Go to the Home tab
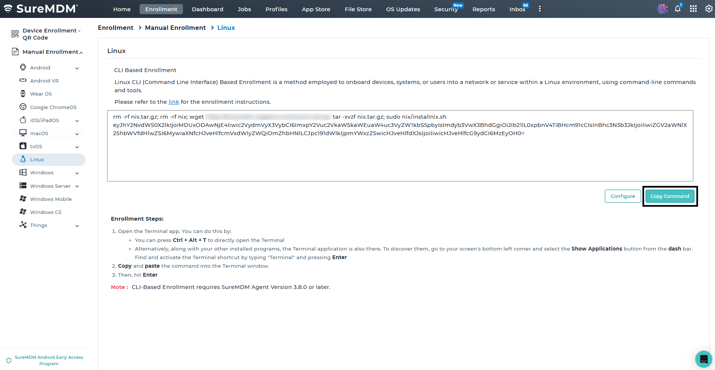715x370 pixels. pos(122,9)
